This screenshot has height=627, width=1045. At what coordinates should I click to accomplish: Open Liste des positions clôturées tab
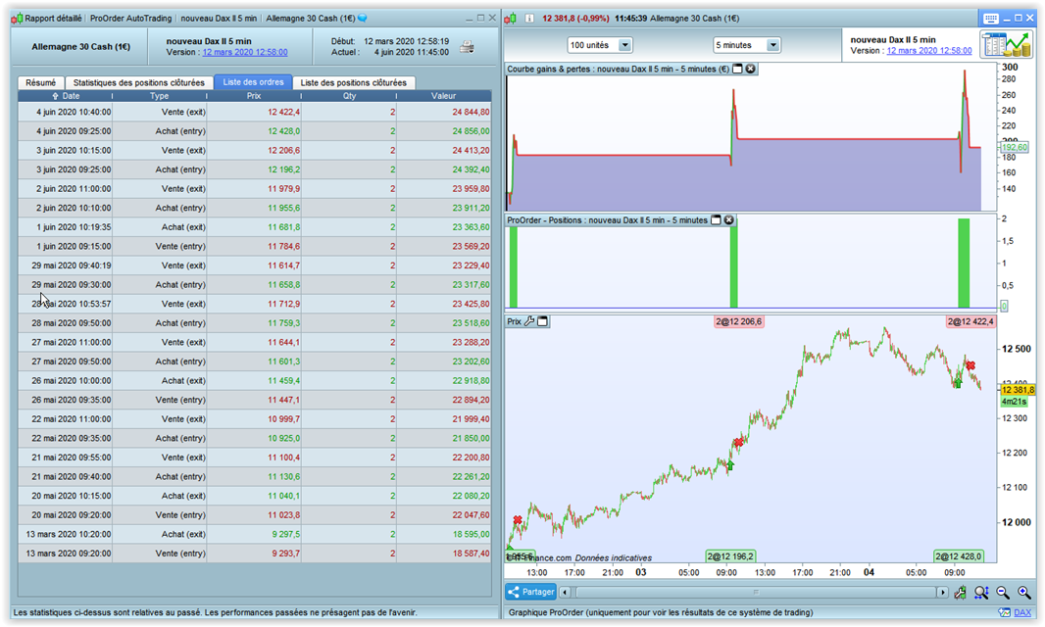pyautogui.click(x=353, y=82)
